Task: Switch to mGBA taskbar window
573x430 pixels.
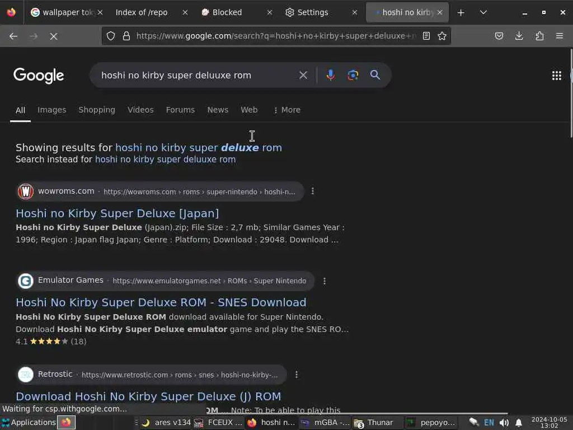Action: [325, 422]
